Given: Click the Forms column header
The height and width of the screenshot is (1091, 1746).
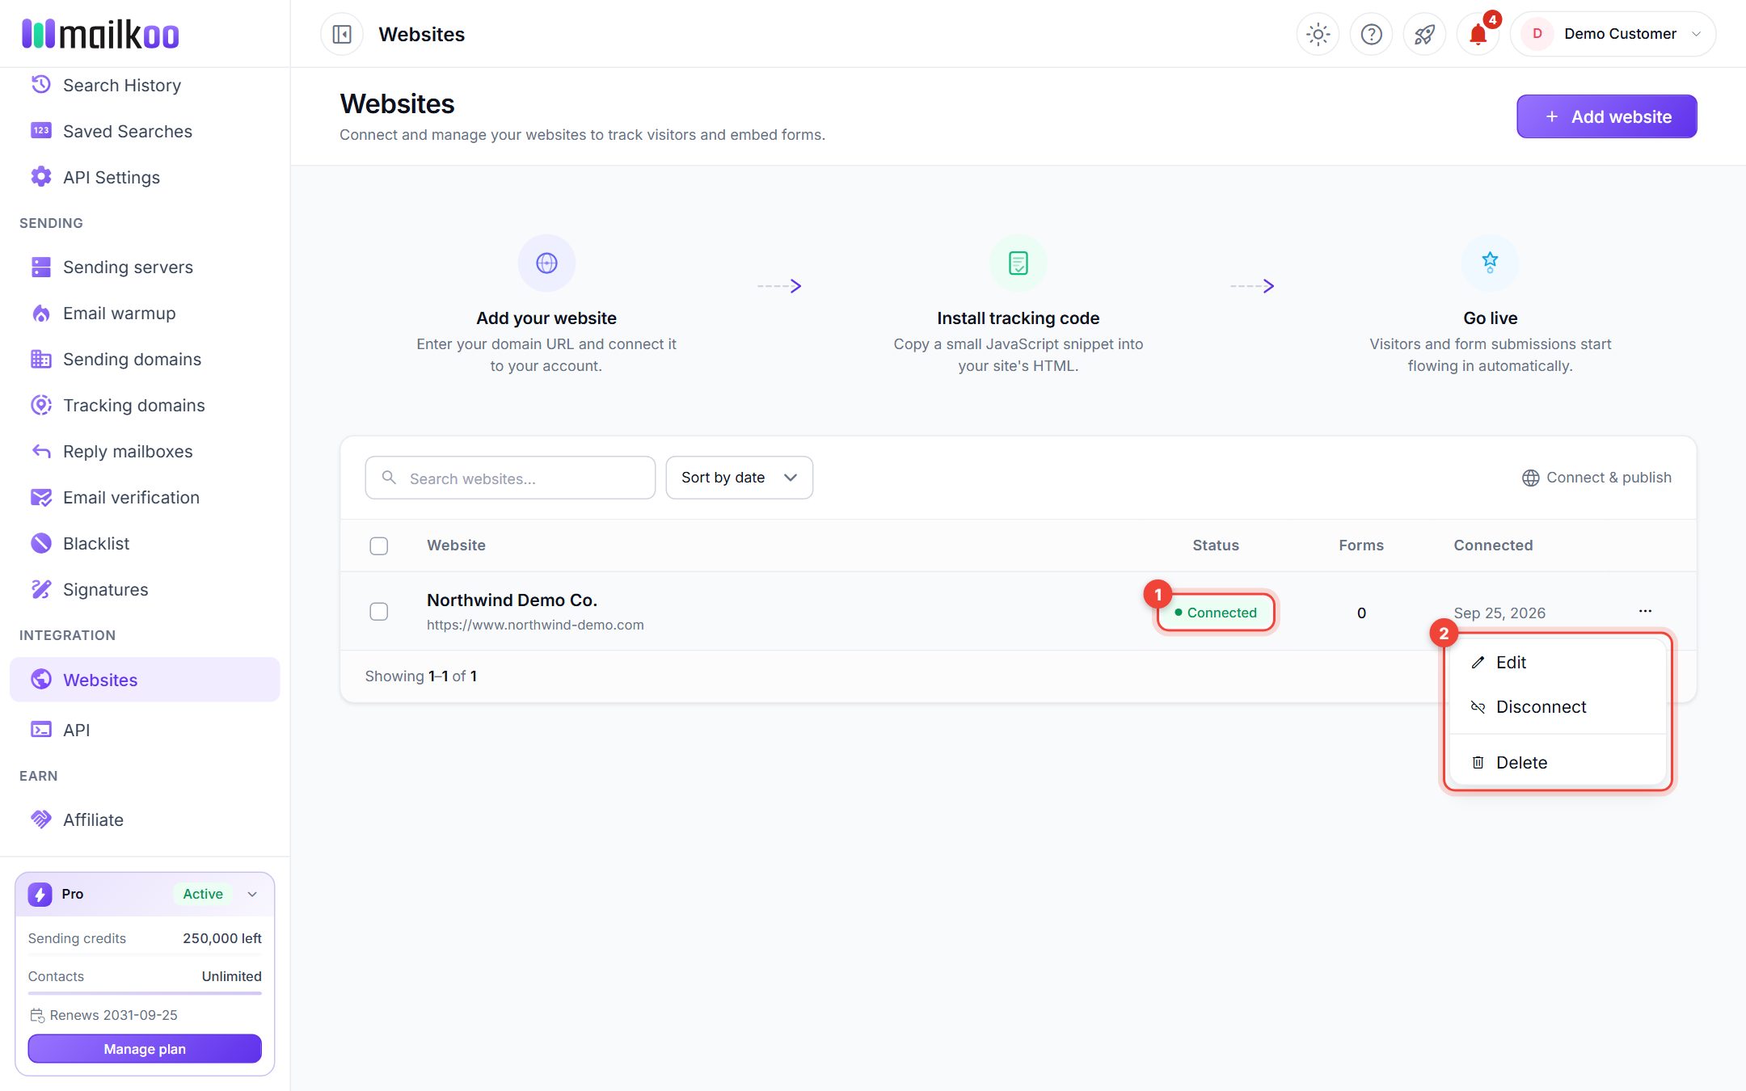Looking at the screenshot, I should [x=1361, y=545].
